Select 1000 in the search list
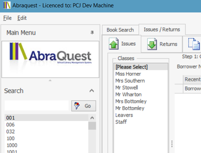 pyautogui.click(x=47, y=145)
